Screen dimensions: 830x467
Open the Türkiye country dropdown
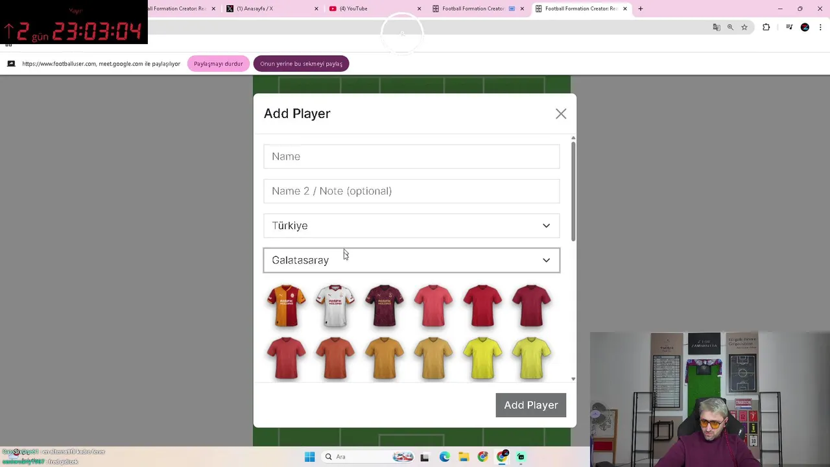(x=411, y=225)
